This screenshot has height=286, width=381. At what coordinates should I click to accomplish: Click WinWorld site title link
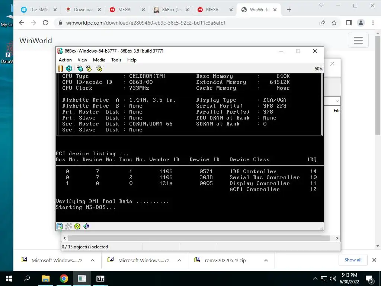[36, 40]
